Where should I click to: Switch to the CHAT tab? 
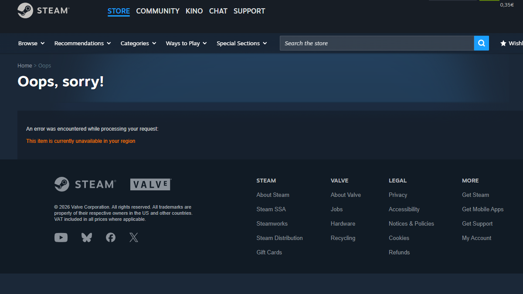pos(218,11)
